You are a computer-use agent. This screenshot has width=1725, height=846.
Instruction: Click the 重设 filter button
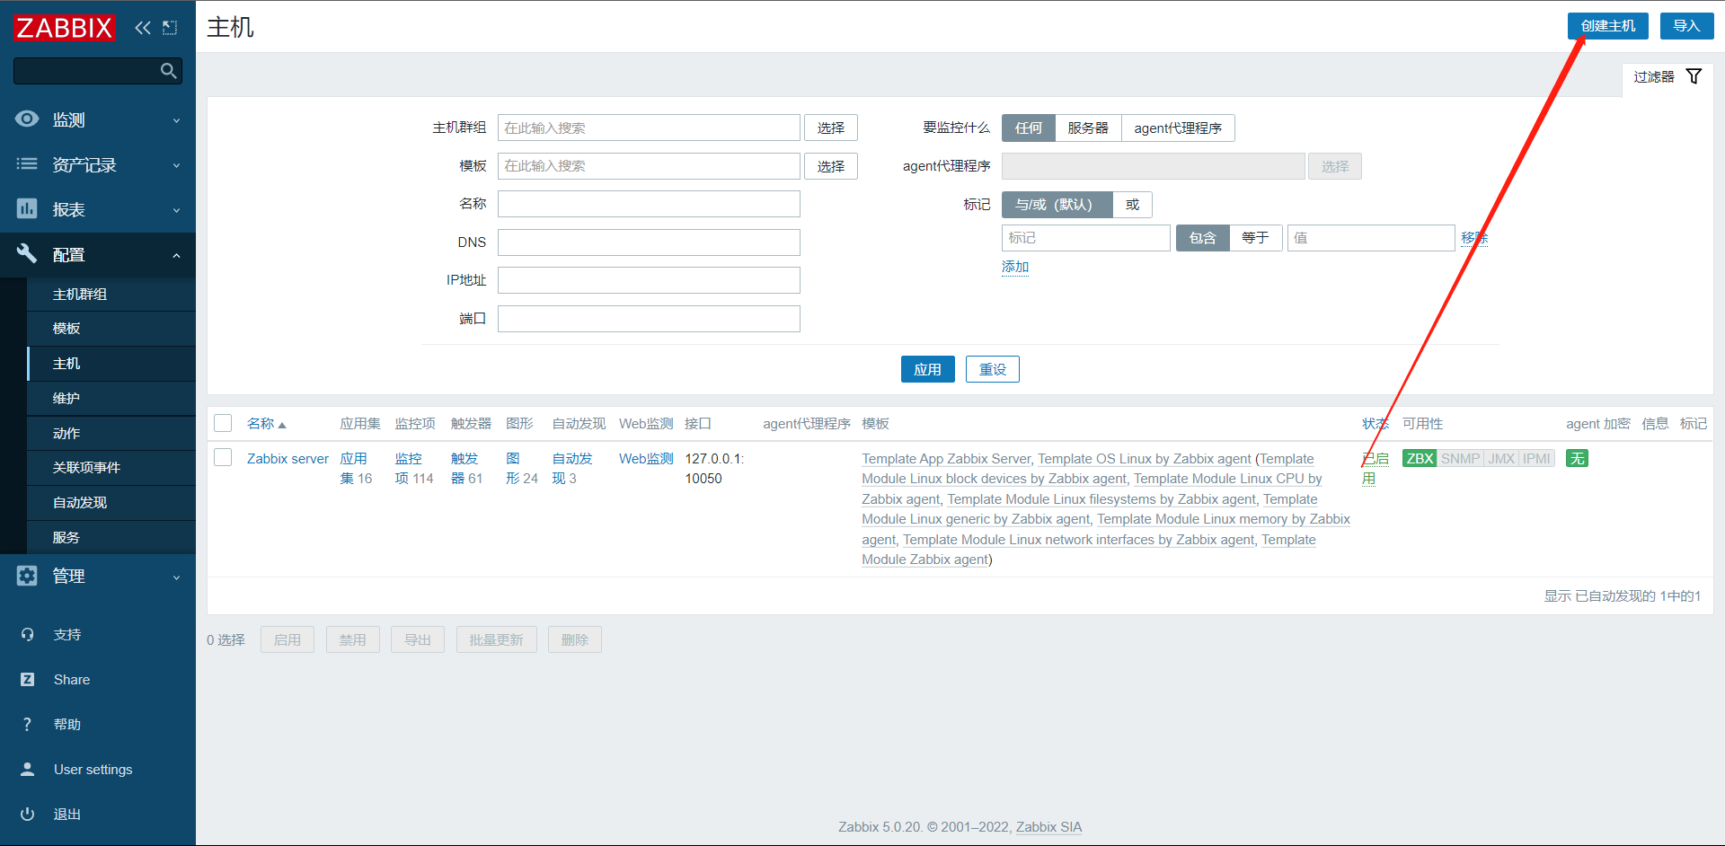click(993, 369)
